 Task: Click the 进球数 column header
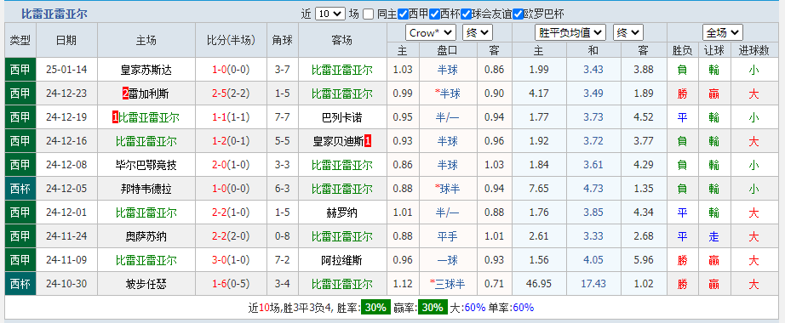click(x=753, y=50)
